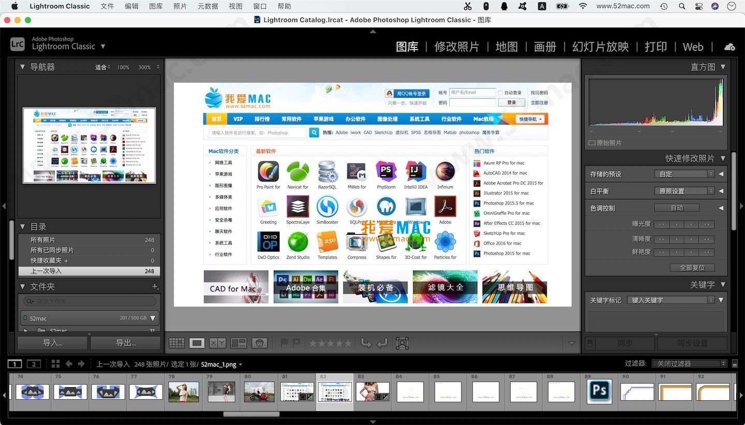Rotate photo clockwise in toolbar
Image resolution: width=745 pixels, height=425 pixels.
click(382, 343)
